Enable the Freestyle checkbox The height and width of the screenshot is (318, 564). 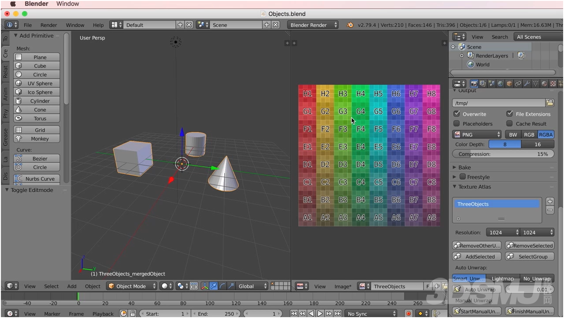coord(463,177)
